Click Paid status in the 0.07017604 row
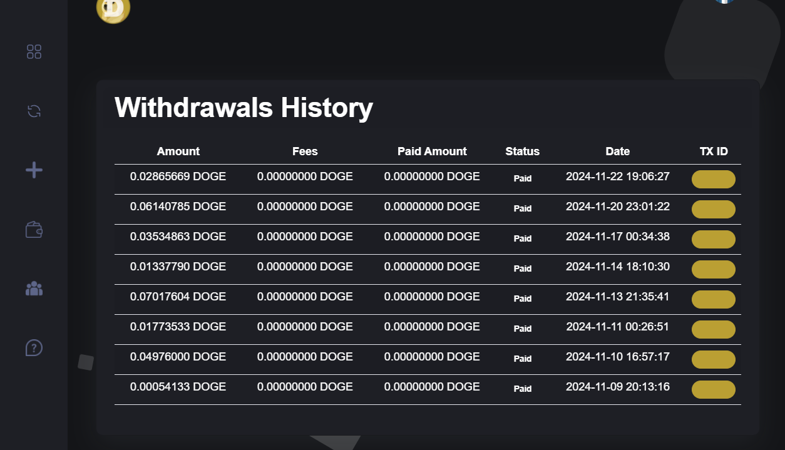The height and width of the screenshot is (450, 785). (x=523, y=299)
